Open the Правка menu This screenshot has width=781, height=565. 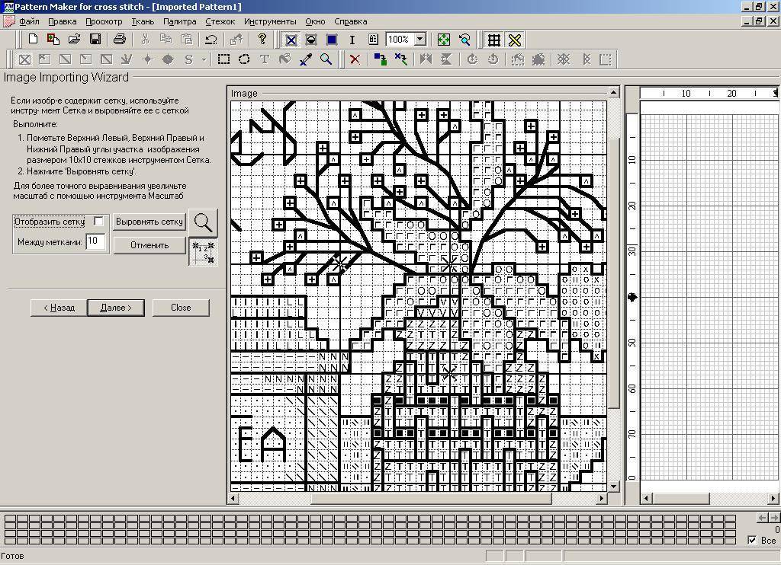(63, 21)
